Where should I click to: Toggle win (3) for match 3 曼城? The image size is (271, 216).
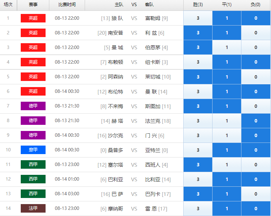tap(198, 47)
